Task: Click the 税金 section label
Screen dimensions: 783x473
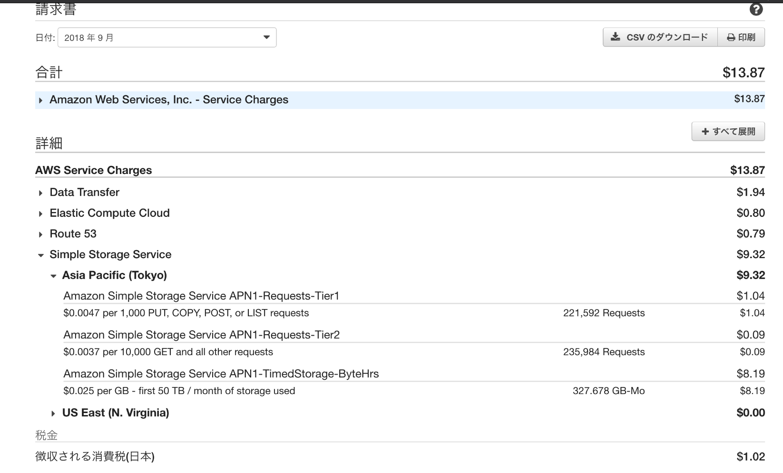Action: tap(47, 435)
